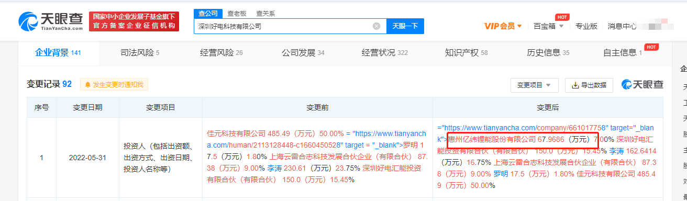The width and height of the screenshot is (687, 201).
Task: Open the 百宝箱 dropdown menu
Action: pyautogui.click(x=548, y=26)
